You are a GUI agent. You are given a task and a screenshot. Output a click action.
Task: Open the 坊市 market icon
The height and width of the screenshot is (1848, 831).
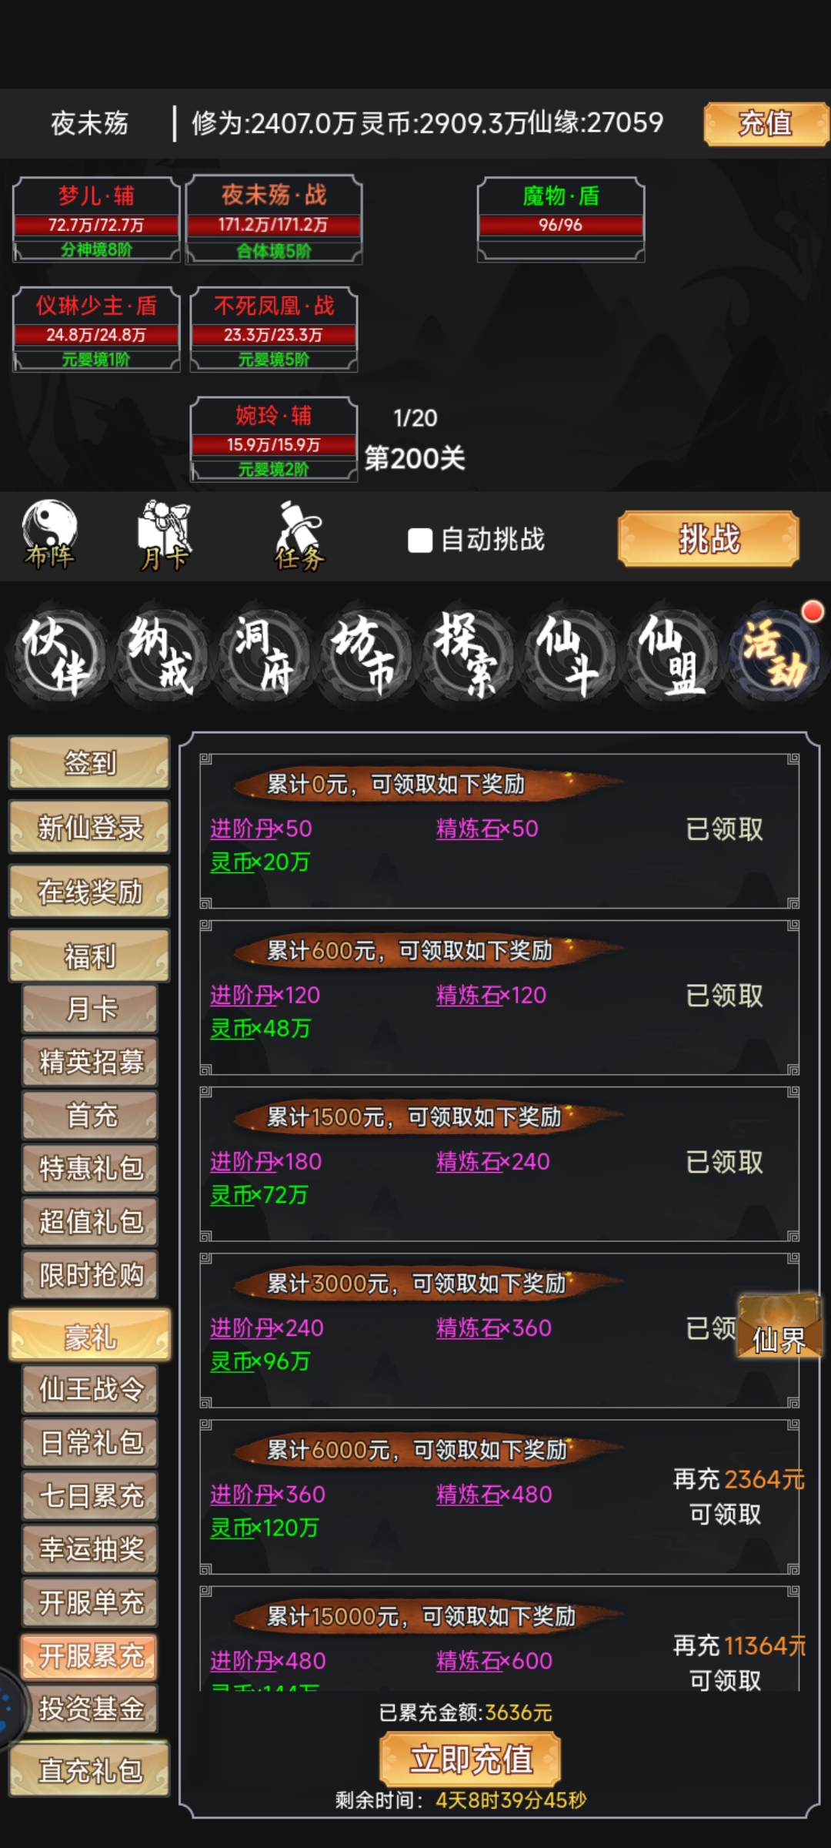(x=365, y=655)
